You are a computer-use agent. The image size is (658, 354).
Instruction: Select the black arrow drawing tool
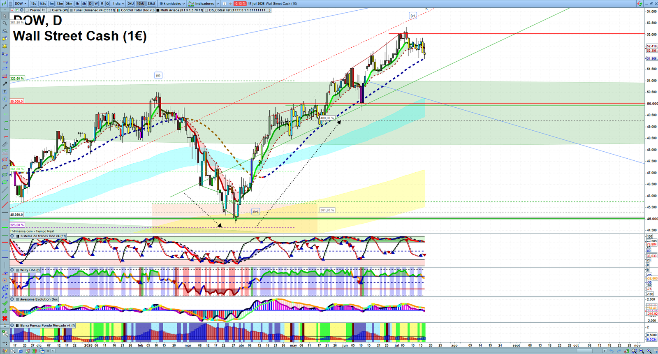[x=5, y=84]
